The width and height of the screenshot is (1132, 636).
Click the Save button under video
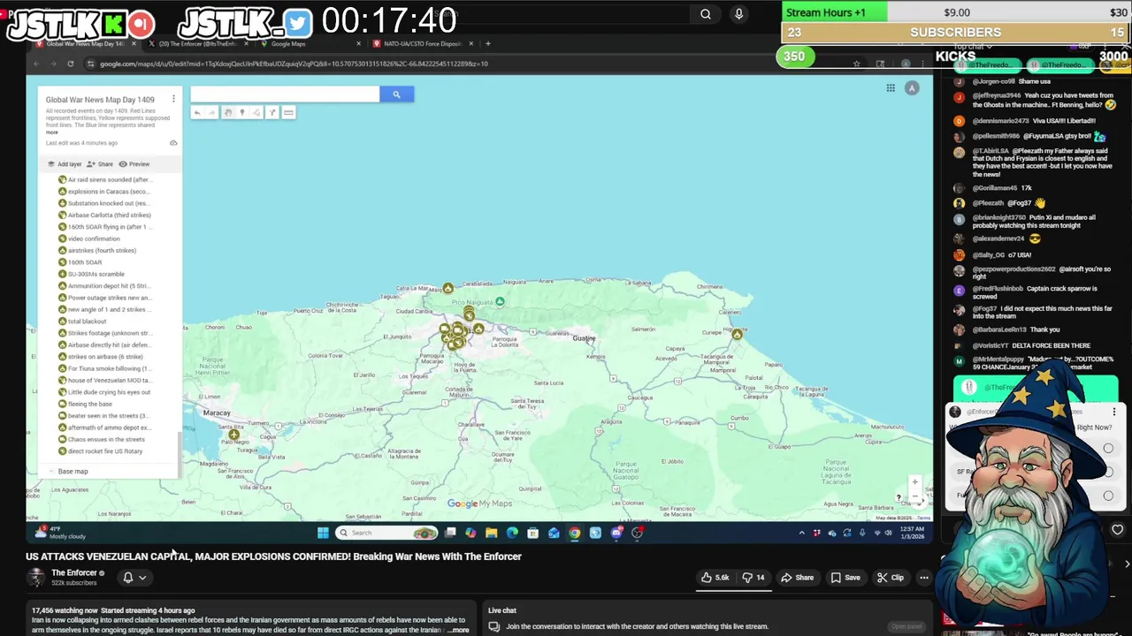click(845, 578)
